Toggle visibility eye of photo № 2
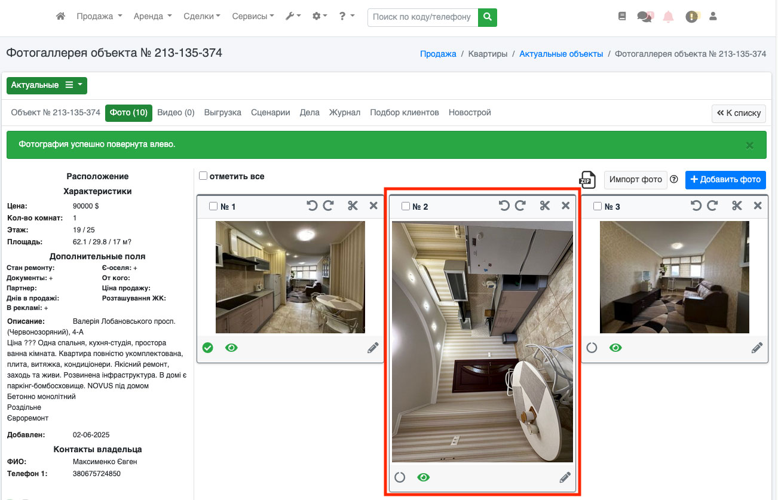778x500 pixels. click(x=424, y=477)
